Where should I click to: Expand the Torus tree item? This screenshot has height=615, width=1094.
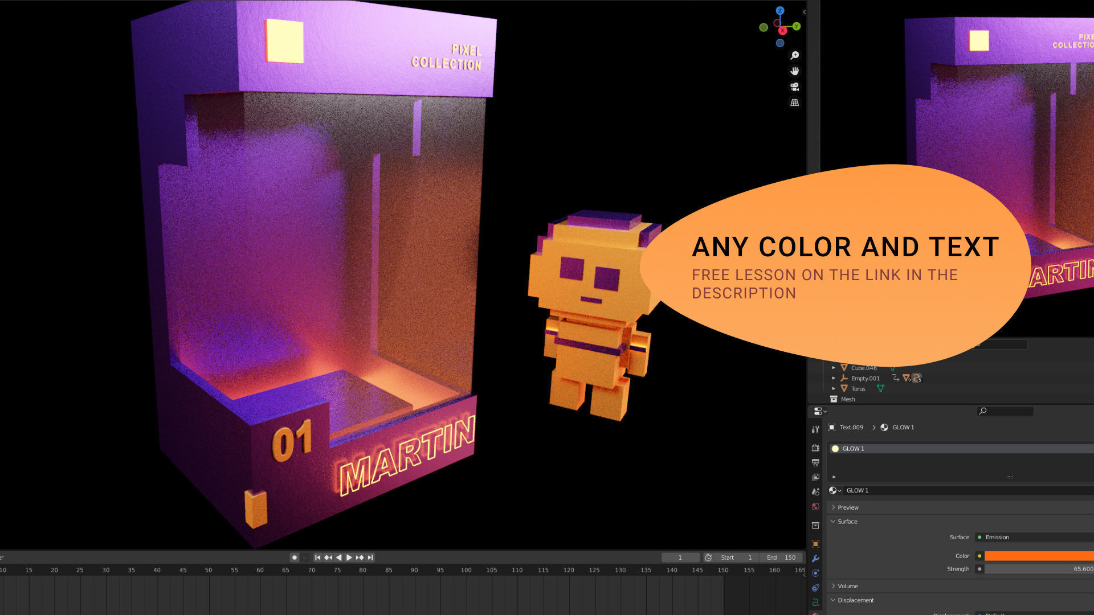point(834,388)
